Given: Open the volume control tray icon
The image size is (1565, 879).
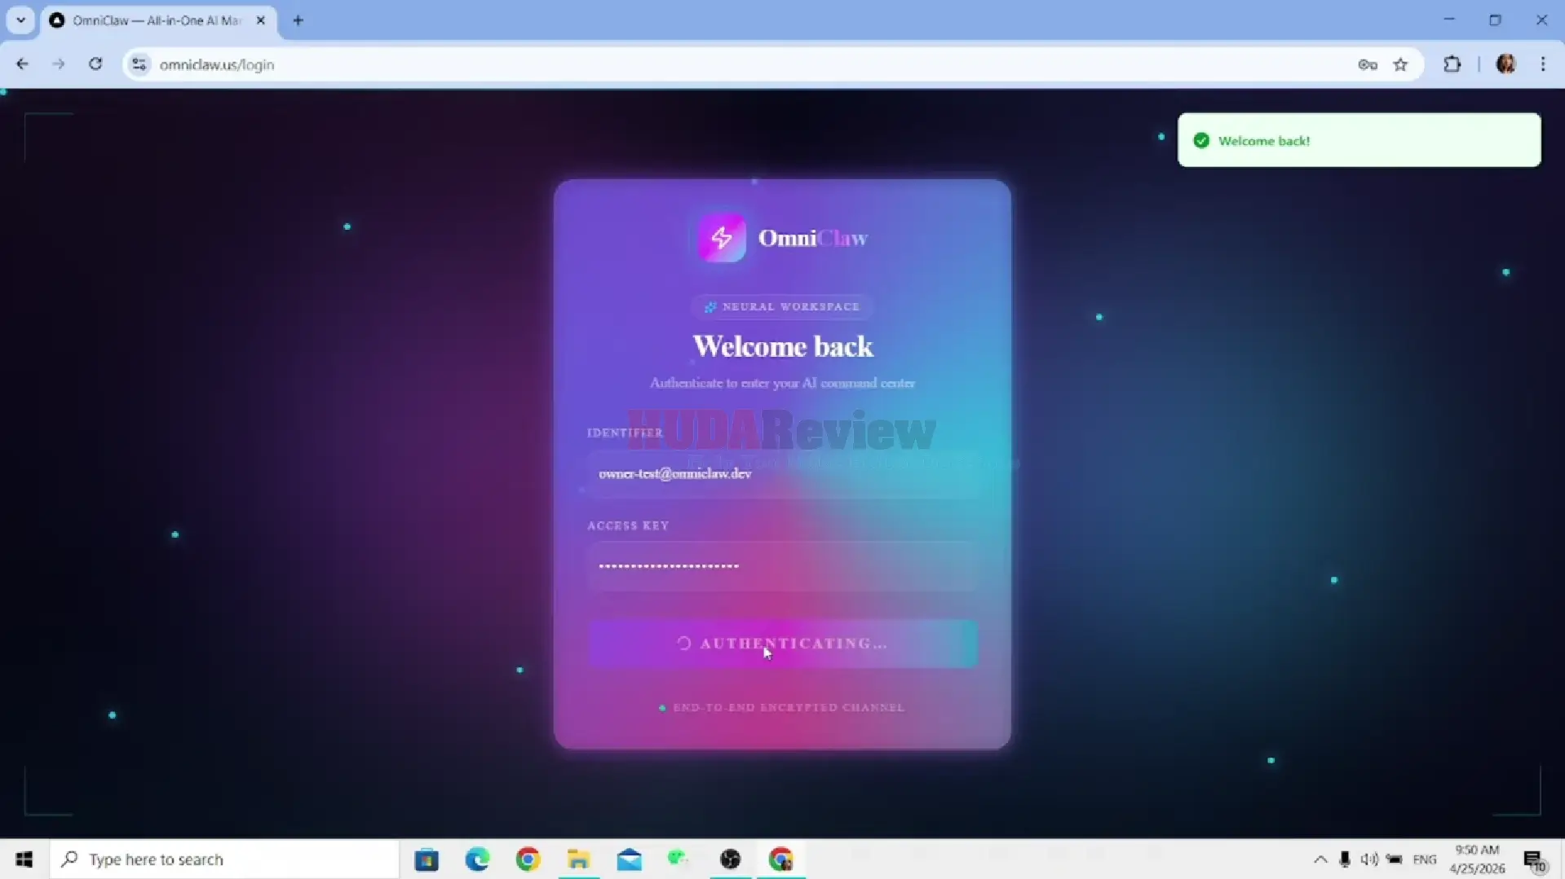Looking at the screenshot, I should pyautogui.click(x=1369, y=859).
